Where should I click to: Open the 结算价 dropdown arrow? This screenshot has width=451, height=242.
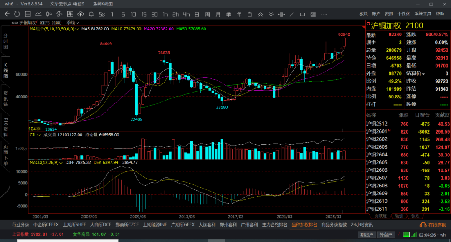click(423, 74)
